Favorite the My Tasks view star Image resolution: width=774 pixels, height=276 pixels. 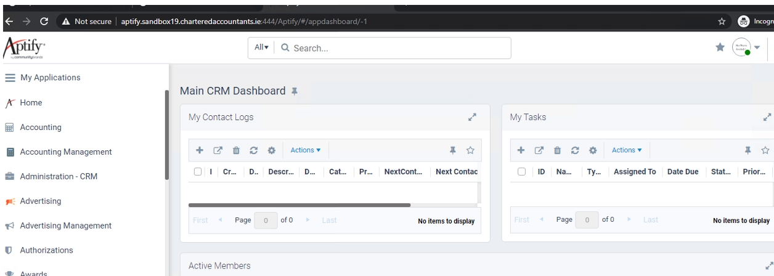click(x=765, y=150)
